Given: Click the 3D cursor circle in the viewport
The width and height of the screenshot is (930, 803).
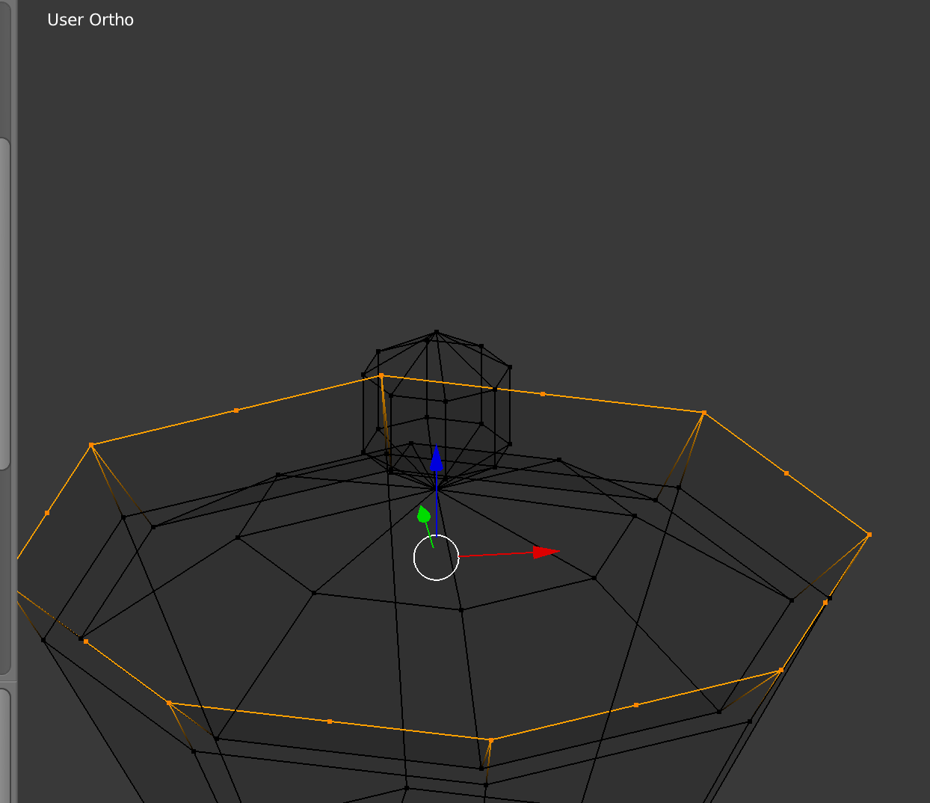Looking at the screenshot, I should point(436,559).
